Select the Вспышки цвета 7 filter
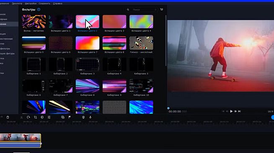The width and height of the screenshot is (274, 153). click(88, 43)
